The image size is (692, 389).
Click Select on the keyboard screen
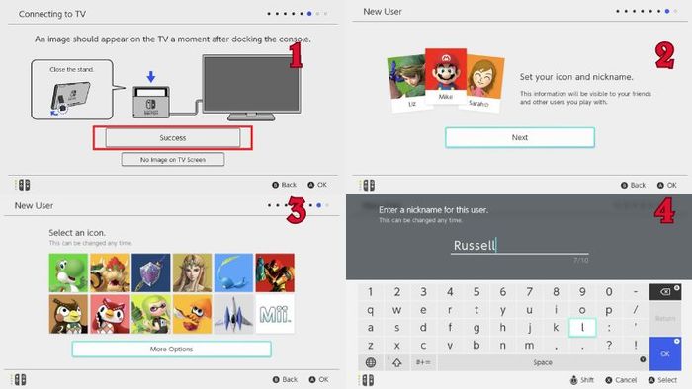662,380
